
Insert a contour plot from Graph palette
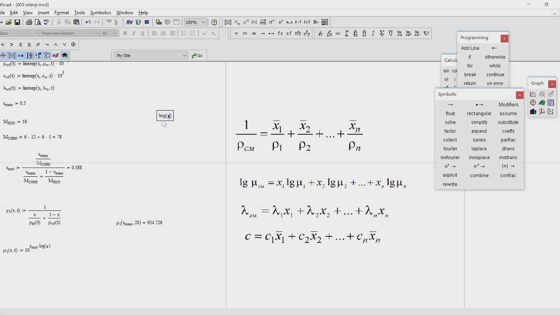click(x=551, y=102)
